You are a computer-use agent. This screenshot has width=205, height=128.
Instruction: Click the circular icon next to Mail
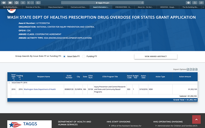[x=17, y=3]
